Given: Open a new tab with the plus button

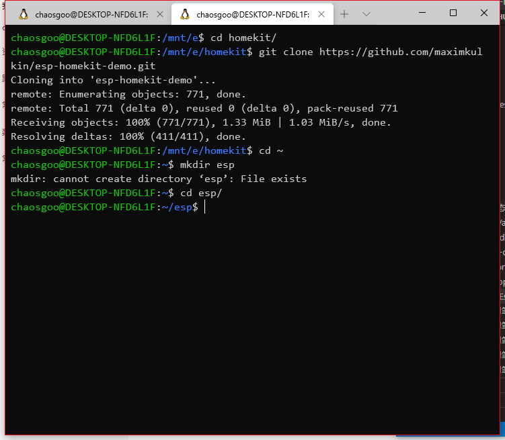Looking at the screenshot, I should (x=344, y=14).
